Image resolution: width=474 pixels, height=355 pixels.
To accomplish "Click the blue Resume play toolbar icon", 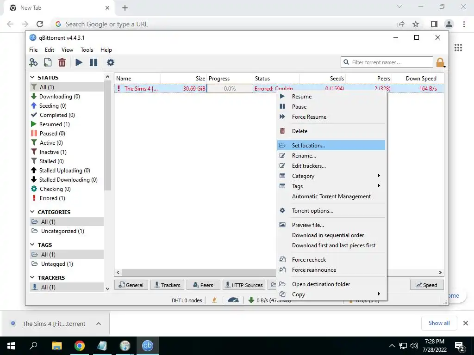I will (79, 62).
